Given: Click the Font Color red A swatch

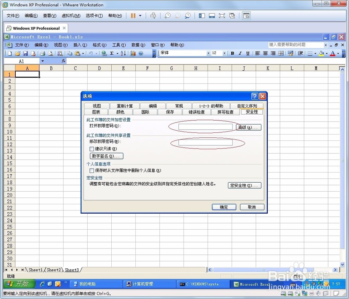Looking at the screenshot, I should point(333,53).
